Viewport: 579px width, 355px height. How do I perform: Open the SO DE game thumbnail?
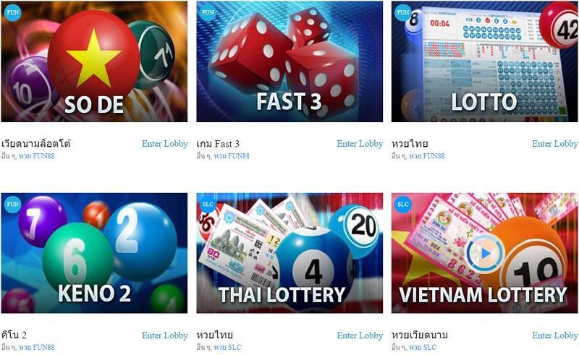coord(94,61)
